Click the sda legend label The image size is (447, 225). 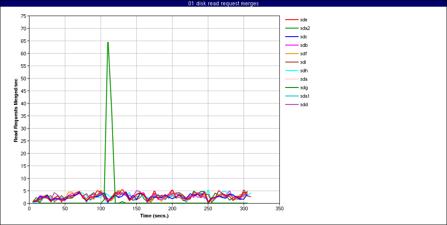pos(304,79)
